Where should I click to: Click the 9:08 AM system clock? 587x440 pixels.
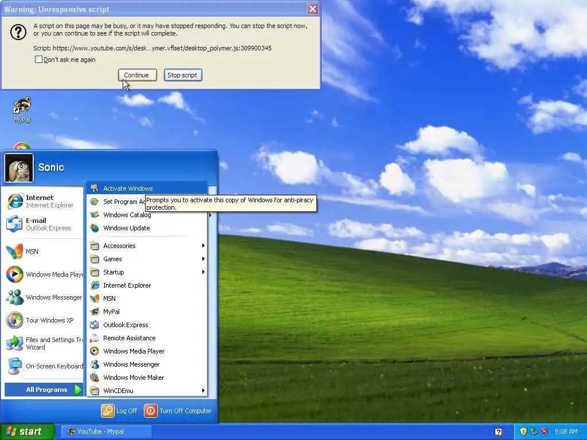point(566,431)
